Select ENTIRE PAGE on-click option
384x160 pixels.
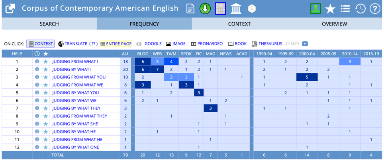click(116, 44)
